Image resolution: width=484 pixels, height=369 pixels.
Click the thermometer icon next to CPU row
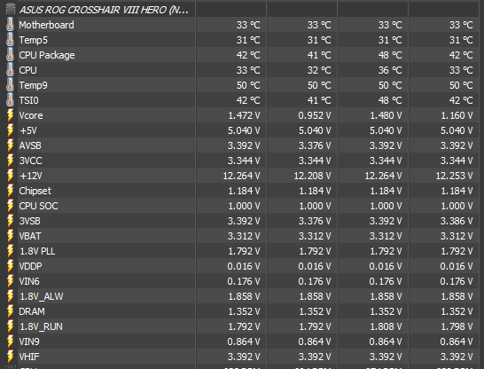[x=10, y=70]
